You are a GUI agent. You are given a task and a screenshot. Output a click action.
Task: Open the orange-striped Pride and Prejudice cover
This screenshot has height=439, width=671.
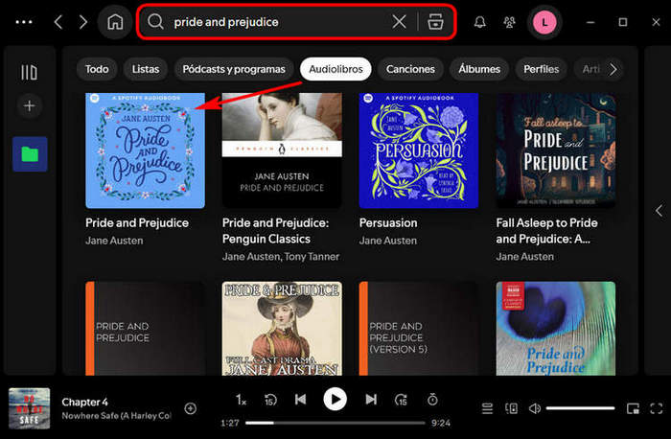point(145,329)
